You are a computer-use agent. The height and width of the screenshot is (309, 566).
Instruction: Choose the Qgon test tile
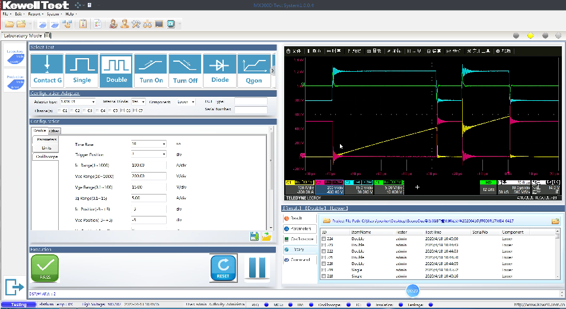[254, 71]
